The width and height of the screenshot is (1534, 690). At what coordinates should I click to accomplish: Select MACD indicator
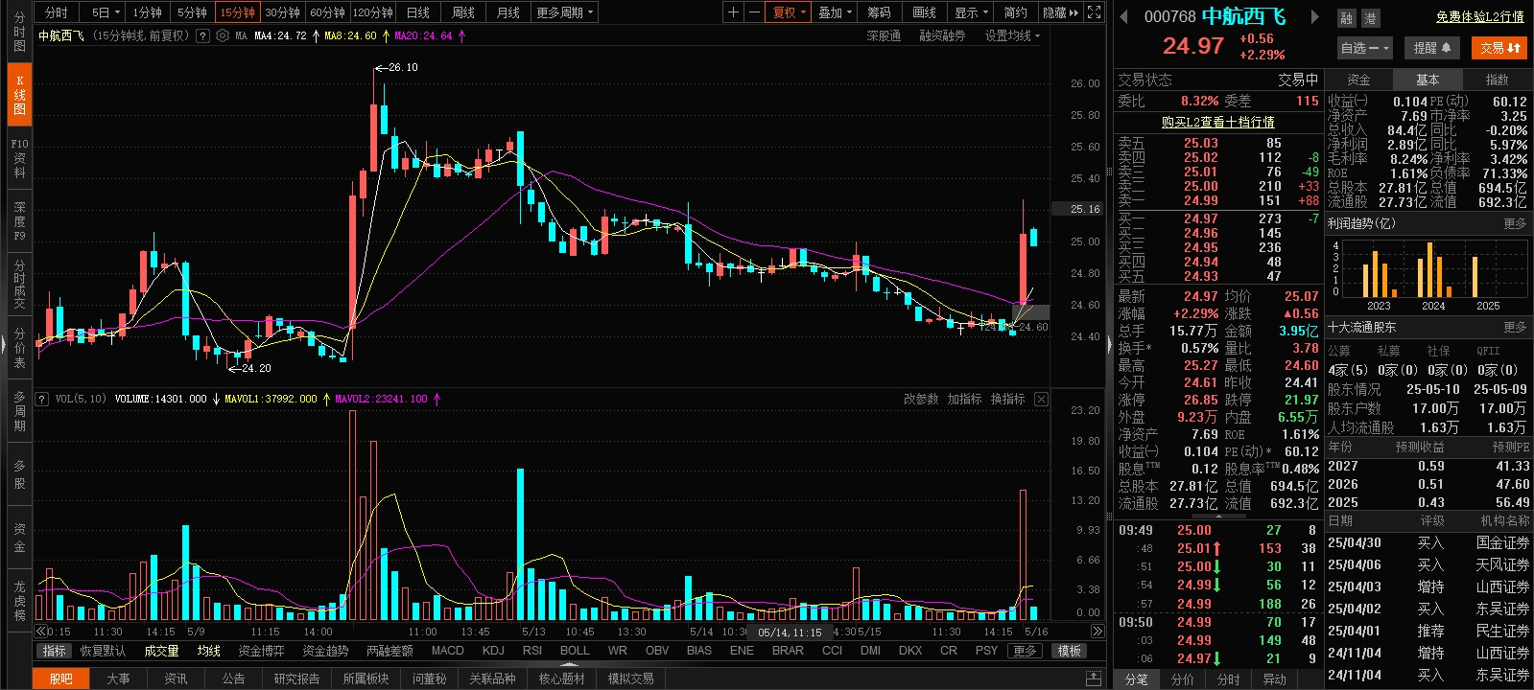pos(447,651)
